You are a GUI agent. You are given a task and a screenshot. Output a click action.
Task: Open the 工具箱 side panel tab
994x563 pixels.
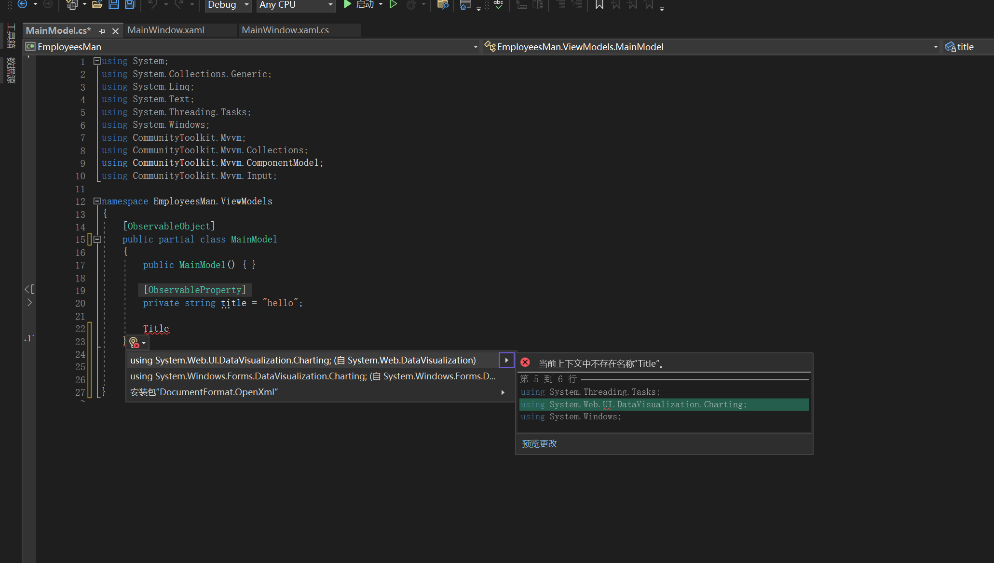(x=11, y=36)
